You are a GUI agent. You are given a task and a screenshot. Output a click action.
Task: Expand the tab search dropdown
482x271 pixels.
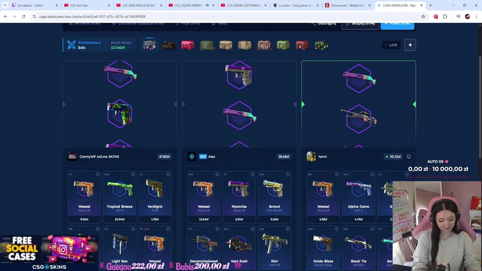(5, 5)
